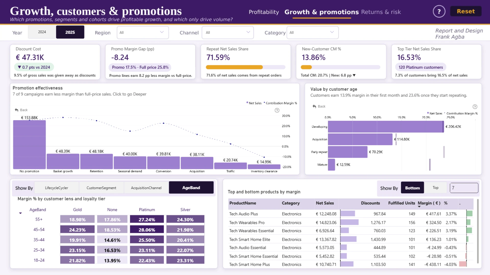The height and width of the screenshot is (275, 490).
Task: Click the New-Customer CM % progress bar
Action: (340, 67)
